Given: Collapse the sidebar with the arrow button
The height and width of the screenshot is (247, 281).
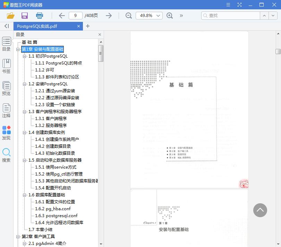Looking at the screenshot, I should [x=7, y=26].
